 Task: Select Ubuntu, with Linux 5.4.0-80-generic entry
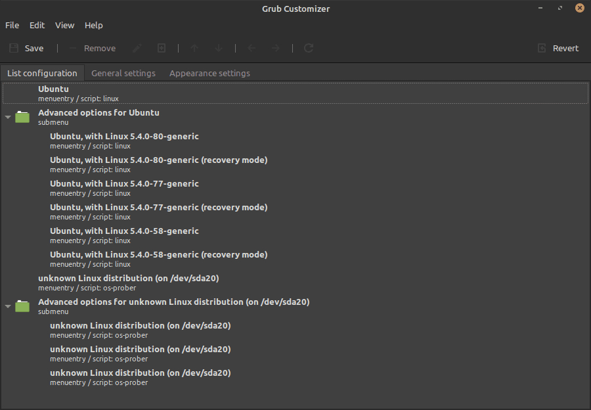point(295,141)
